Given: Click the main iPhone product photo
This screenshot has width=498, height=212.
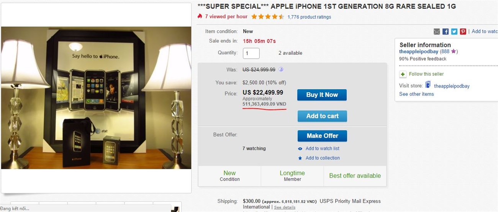Looking at the screenshot, I should (96, 98).
